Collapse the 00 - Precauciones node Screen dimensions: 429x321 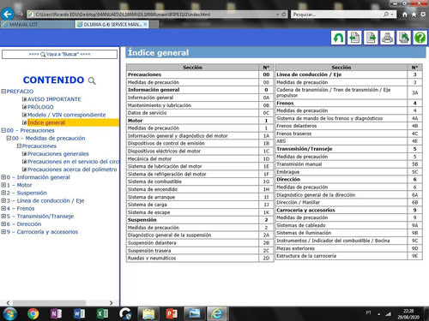click(x=3, y=130)
